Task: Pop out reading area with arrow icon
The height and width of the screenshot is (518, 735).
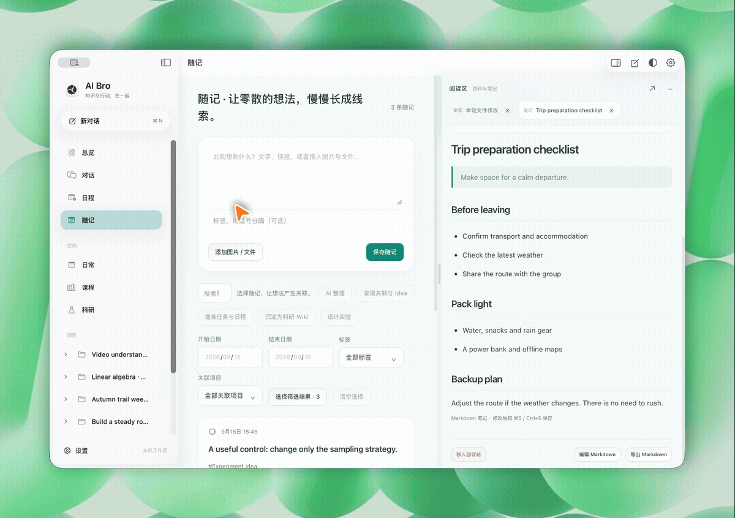Action: click(x=652, y=89)
